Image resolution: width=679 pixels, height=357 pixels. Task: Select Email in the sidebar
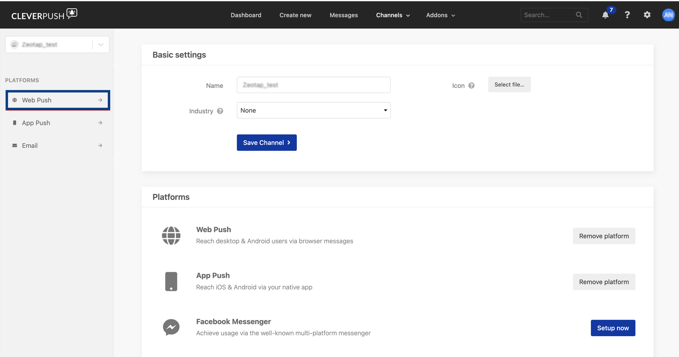coord(58,145)
